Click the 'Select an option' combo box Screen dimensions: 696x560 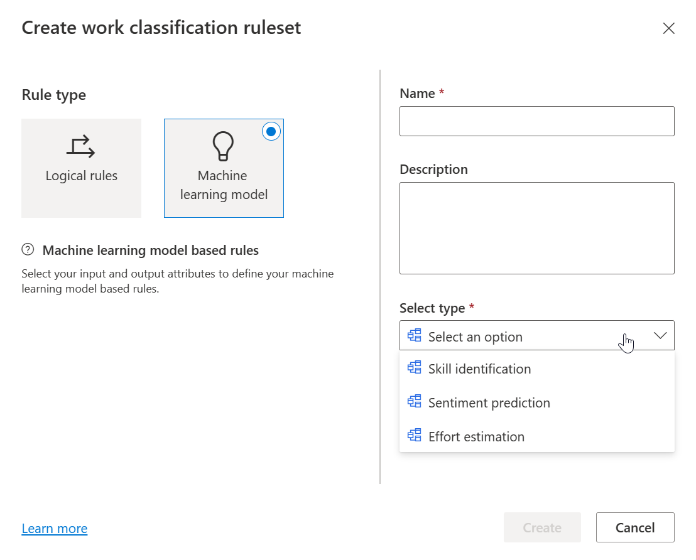pos(515,337)
